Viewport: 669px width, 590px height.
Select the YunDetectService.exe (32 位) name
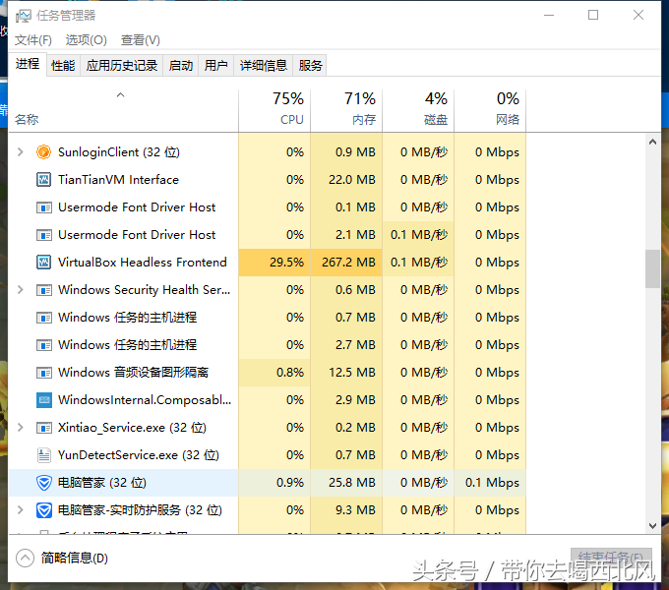[139, 455]
